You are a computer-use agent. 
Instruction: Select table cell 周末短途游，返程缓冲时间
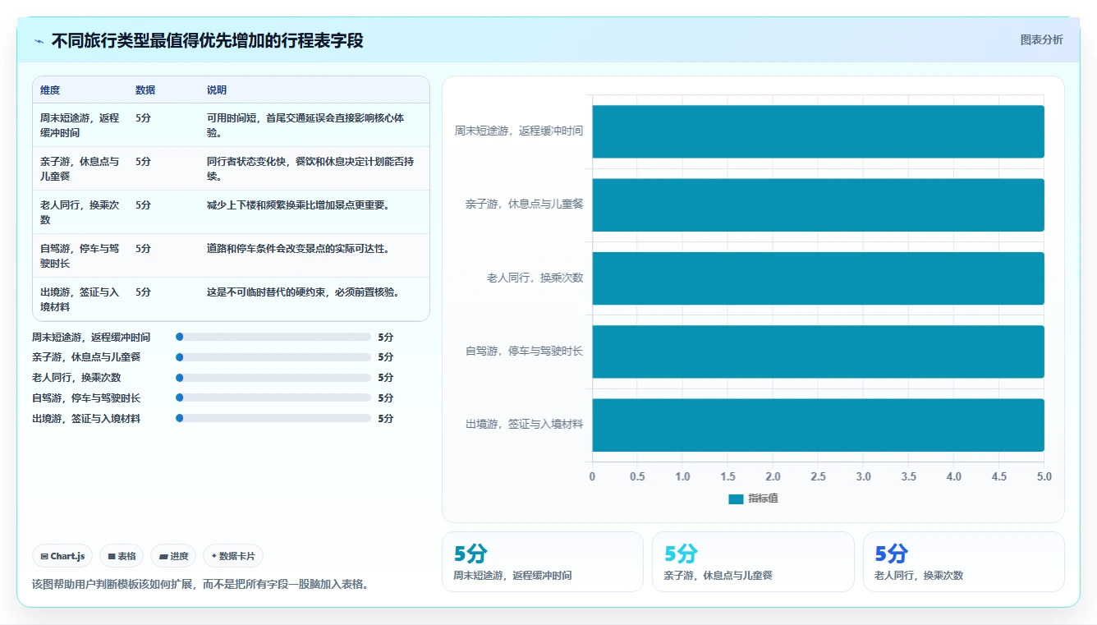pyautogui.click(x=80, y=125)
